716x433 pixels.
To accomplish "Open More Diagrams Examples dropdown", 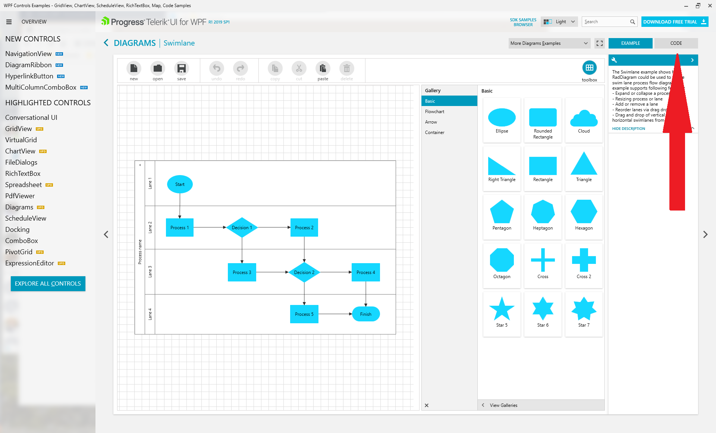I will (549, 43).
